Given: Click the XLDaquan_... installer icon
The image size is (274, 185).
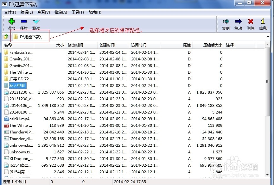Looking at the screenshot, I should click(x=6, y=158).
